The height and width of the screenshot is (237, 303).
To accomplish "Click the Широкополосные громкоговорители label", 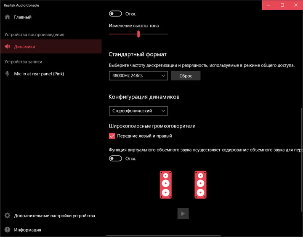I will tap(152, 126).
